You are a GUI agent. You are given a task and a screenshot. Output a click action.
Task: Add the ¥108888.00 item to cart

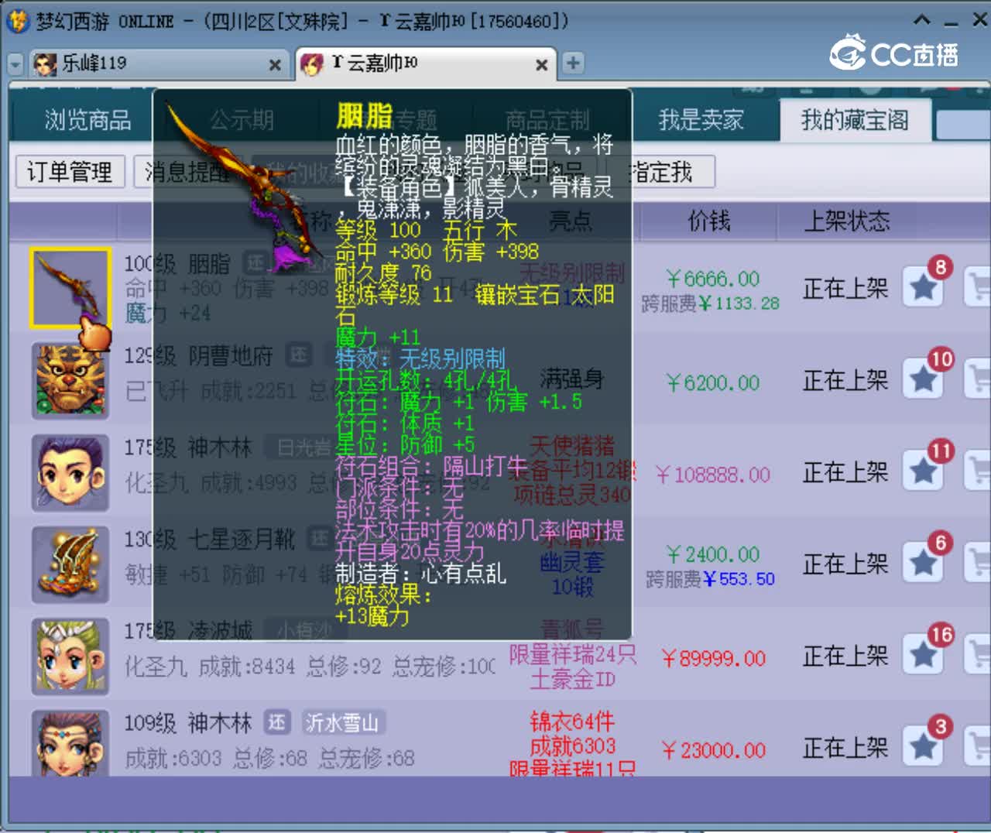click(978, 472)
